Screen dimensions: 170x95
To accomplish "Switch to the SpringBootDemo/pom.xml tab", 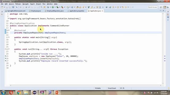I will [x=15, y=11].
